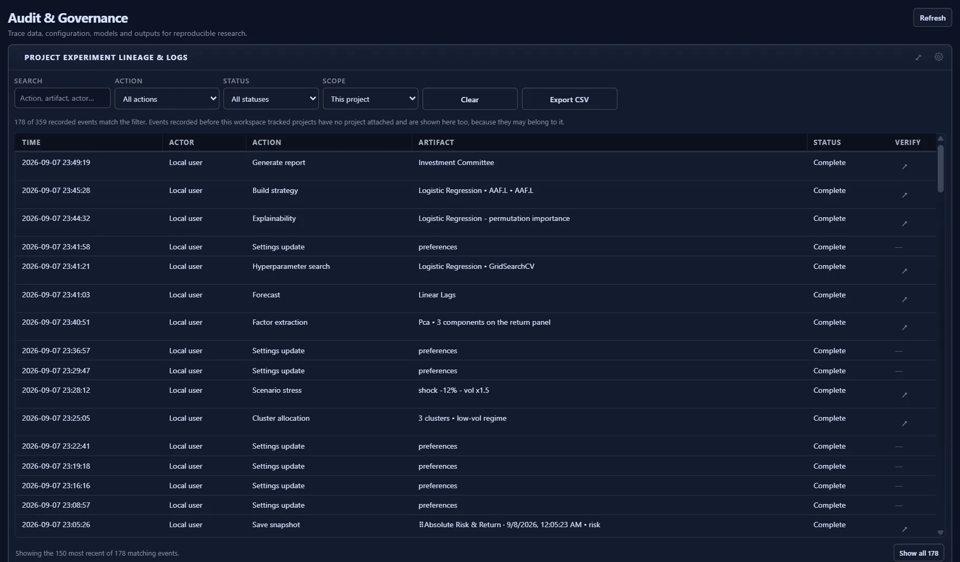Open verify link for Hyperparameter search row
Image resolution: width=960 pixels, height=562 pixels.
click(x=905, y=271)
